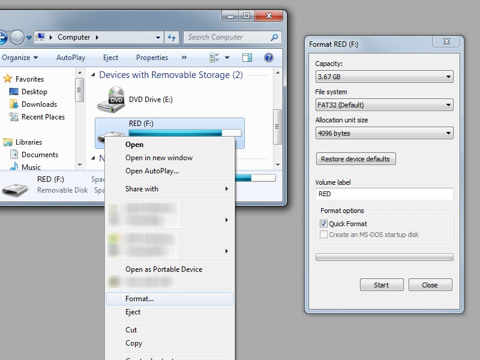
Task: Select Documents under Libraries
Action: tap(40, 155)
